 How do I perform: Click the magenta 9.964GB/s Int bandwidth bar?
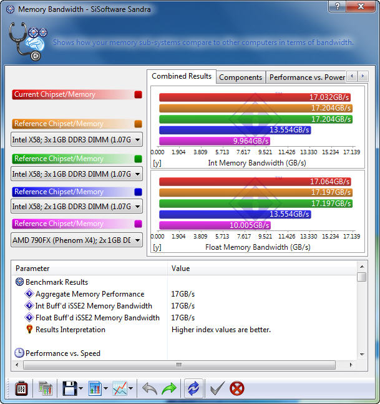(x=215, y=141)
